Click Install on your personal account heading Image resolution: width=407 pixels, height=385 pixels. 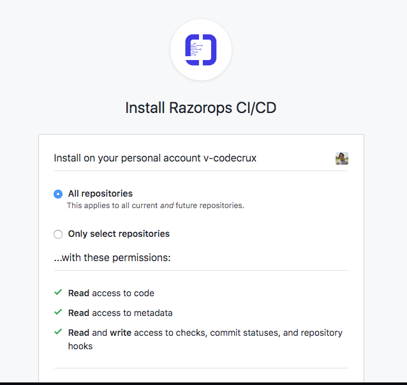(x=155, y=158)
